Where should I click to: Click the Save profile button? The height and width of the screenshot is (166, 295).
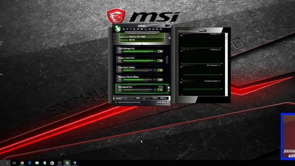pyautogui.click(x=138, y=98)
